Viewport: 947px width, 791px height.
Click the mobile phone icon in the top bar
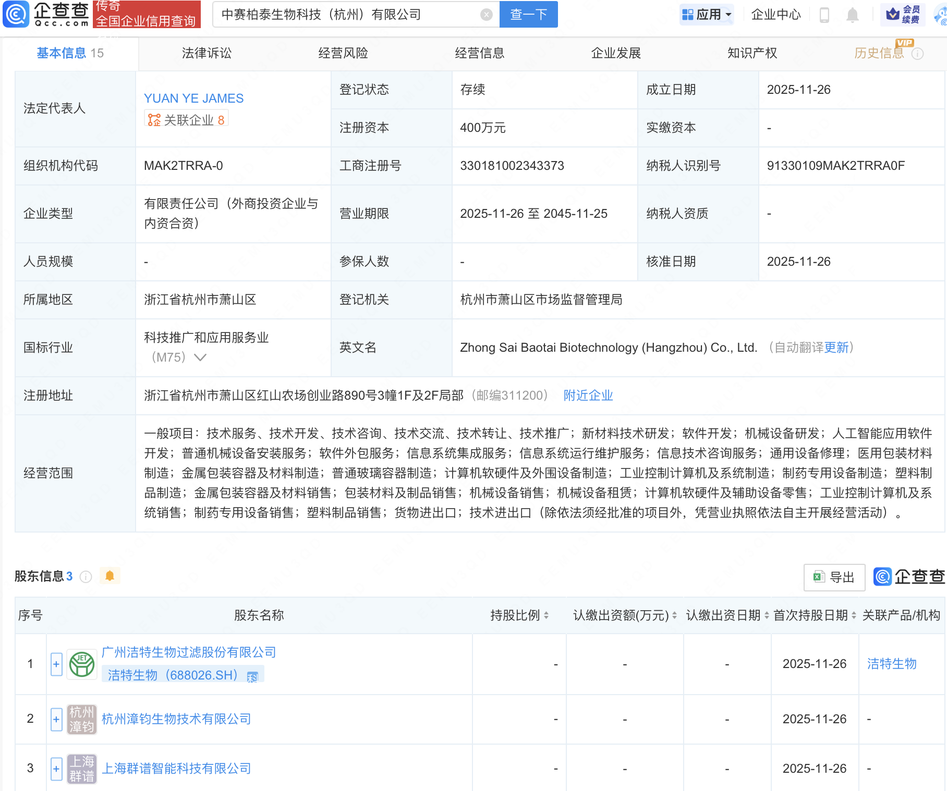click(824, 15)
